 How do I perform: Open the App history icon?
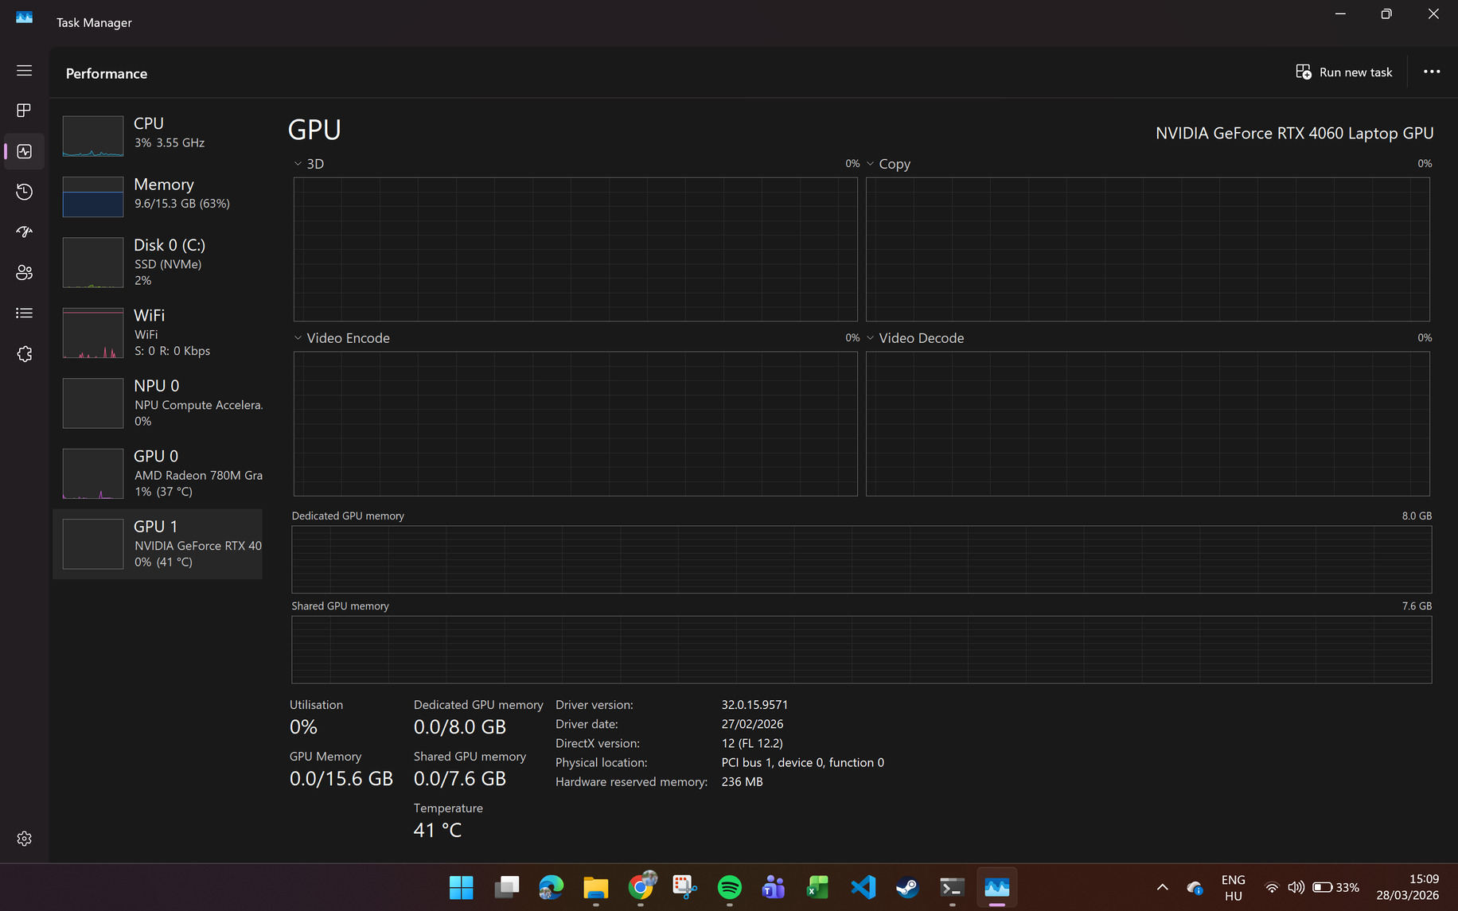pyautogui.click(x=25, y=192)
